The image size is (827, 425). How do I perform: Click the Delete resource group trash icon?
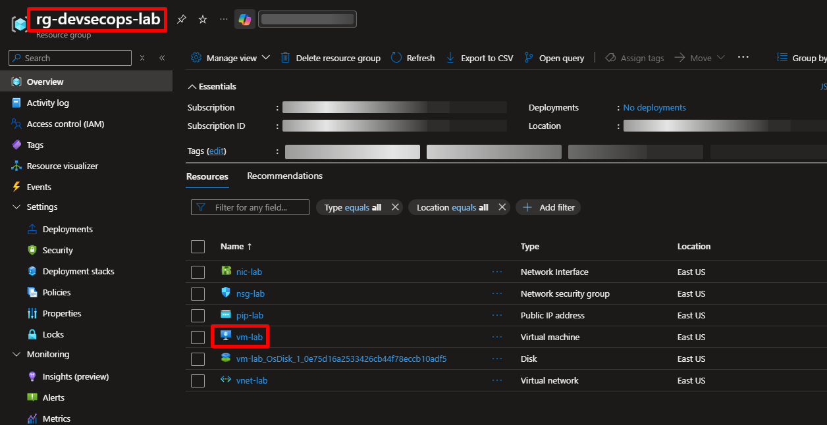pos(285,58)
